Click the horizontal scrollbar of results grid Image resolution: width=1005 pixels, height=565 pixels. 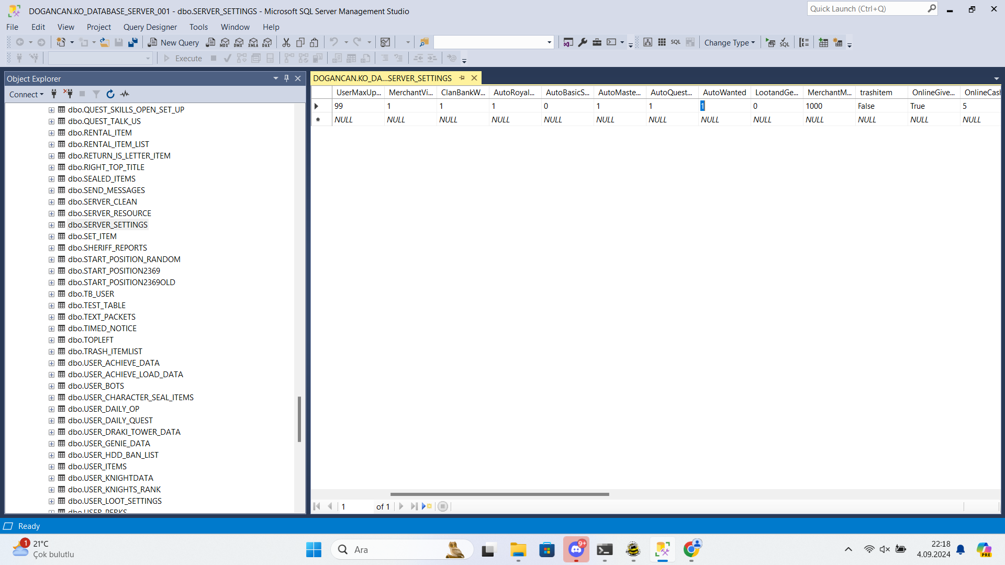(499, 494)
